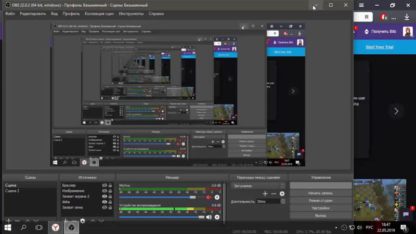This screenshot has height=234, width=416.
Task: Open Устройство воспроизведения audio settings gear
Action: (217, 217)
